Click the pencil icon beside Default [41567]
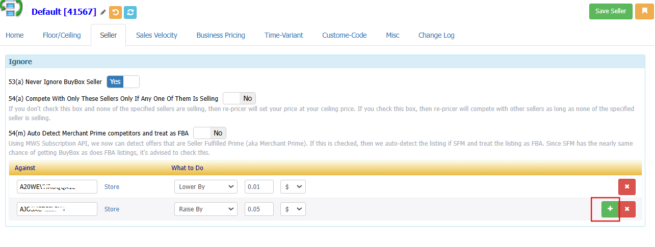This screenshot has width=655, height=247. (103, 12)
